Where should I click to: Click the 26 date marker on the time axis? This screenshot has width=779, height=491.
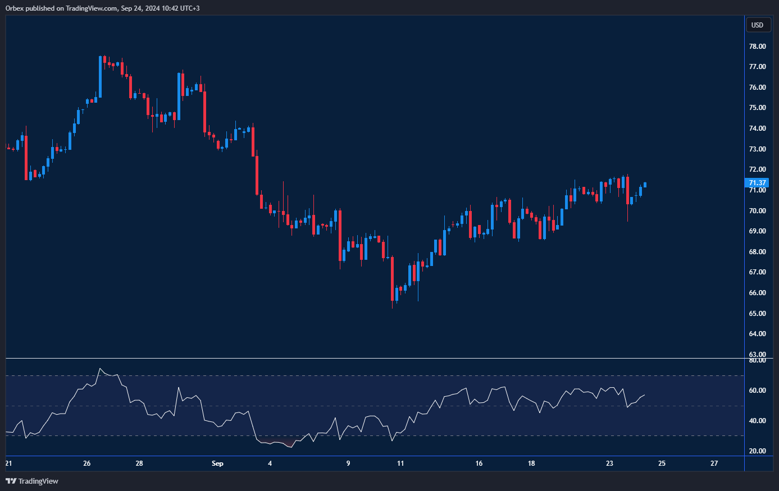tap(86, 464)
